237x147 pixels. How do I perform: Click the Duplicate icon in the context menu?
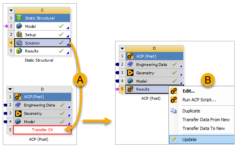tap(174, 111)
